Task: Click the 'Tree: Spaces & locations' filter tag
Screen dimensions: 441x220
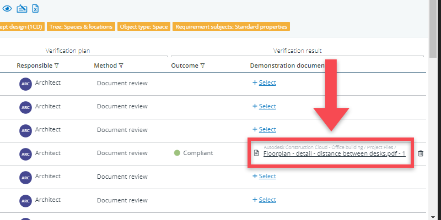Action: pos(81,26)
